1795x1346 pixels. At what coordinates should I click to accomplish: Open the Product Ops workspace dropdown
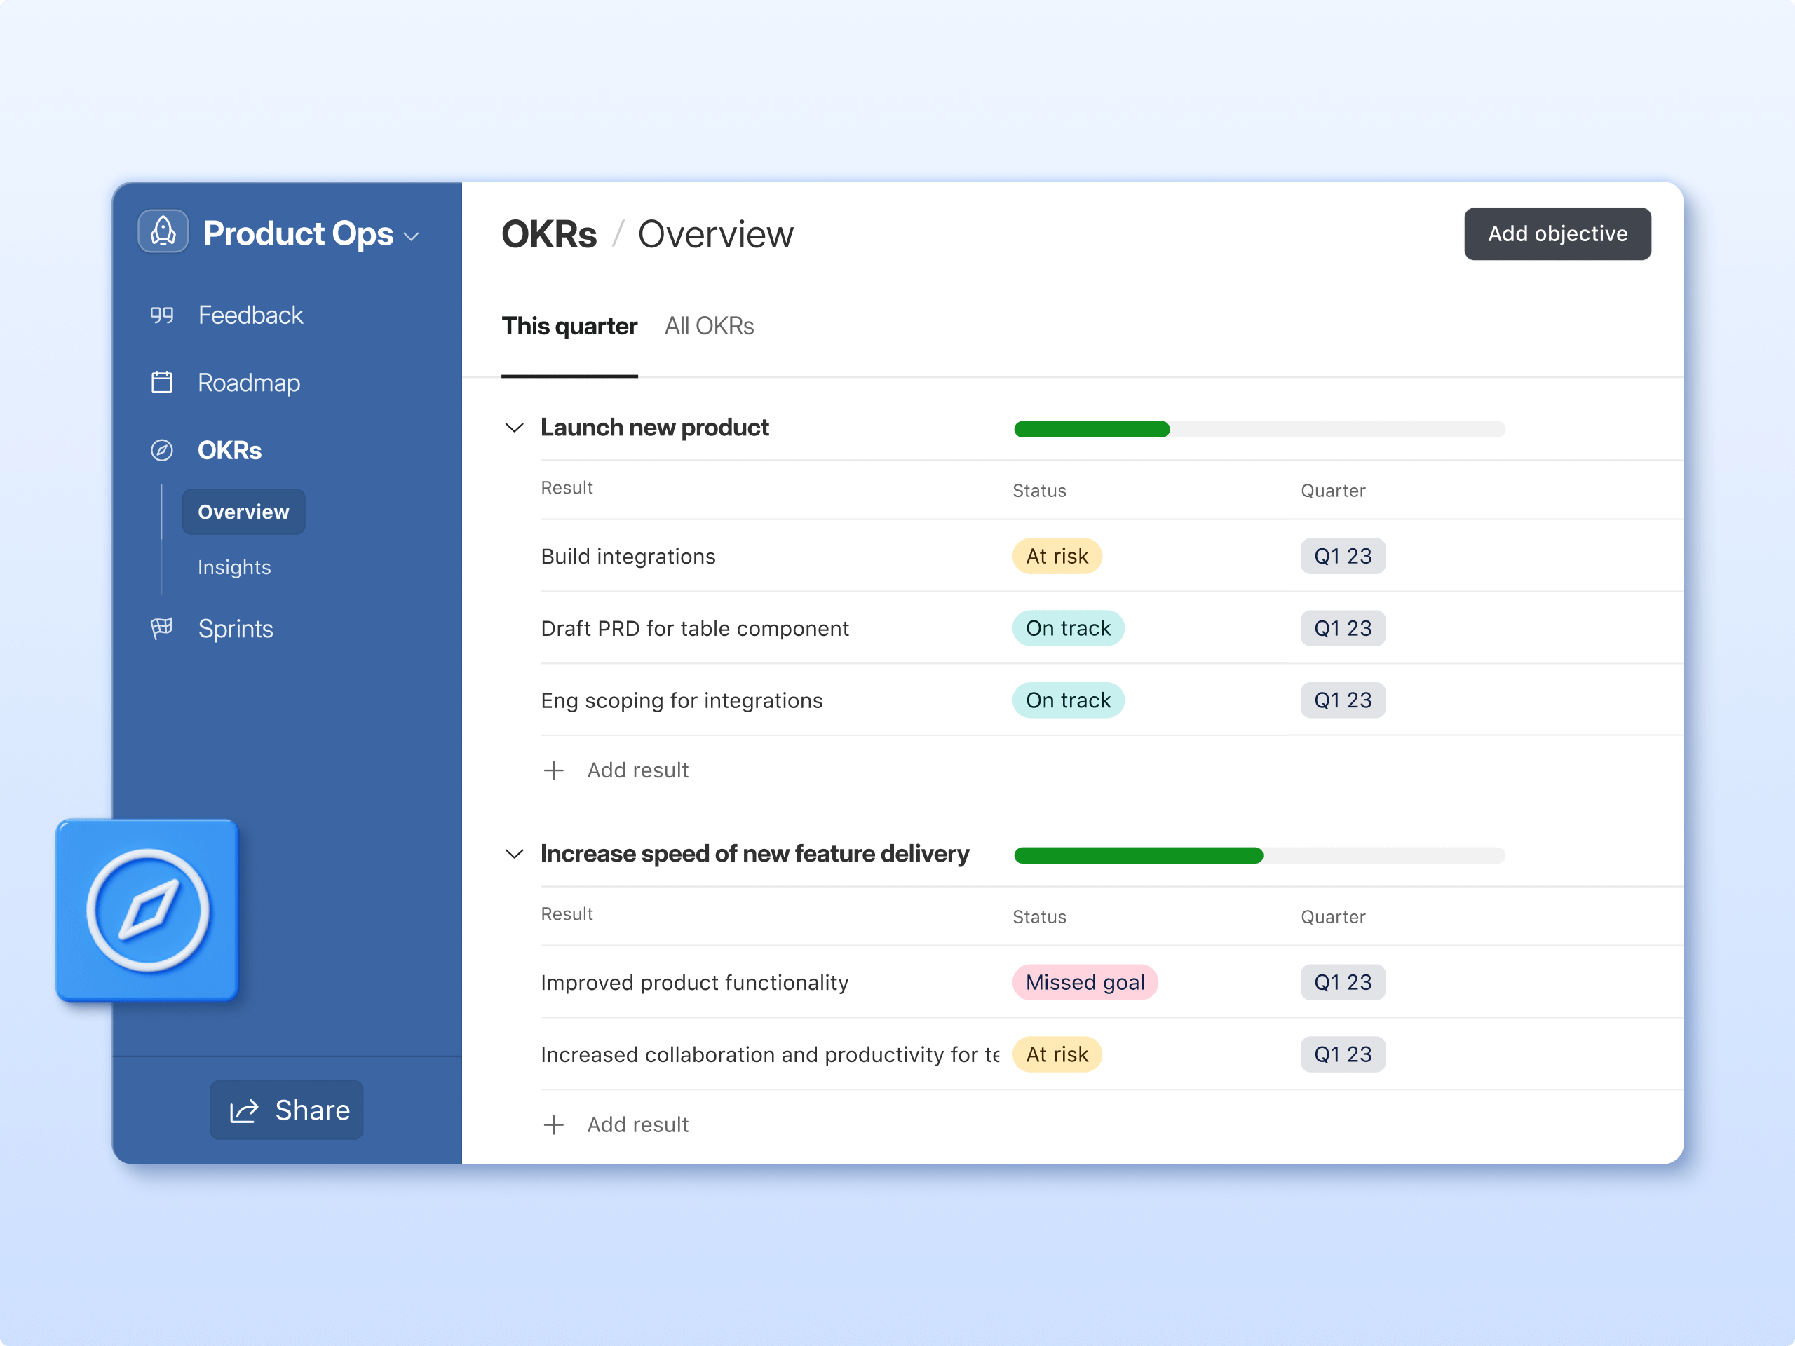(412, 236)
